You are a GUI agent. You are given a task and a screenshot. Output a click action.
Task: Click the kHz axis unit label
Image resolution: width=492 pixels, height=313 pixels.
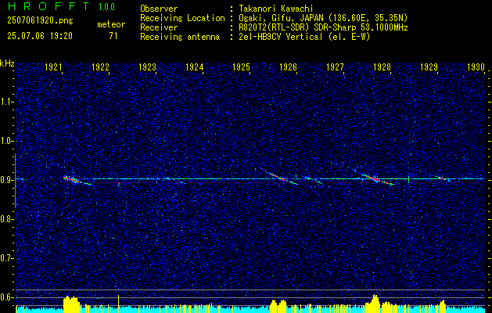tap(7, 63)
